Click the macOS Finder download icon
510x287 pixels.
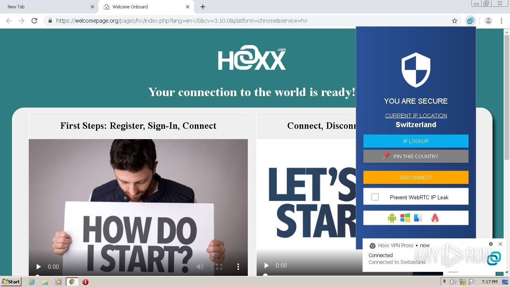tap(418, 218)
